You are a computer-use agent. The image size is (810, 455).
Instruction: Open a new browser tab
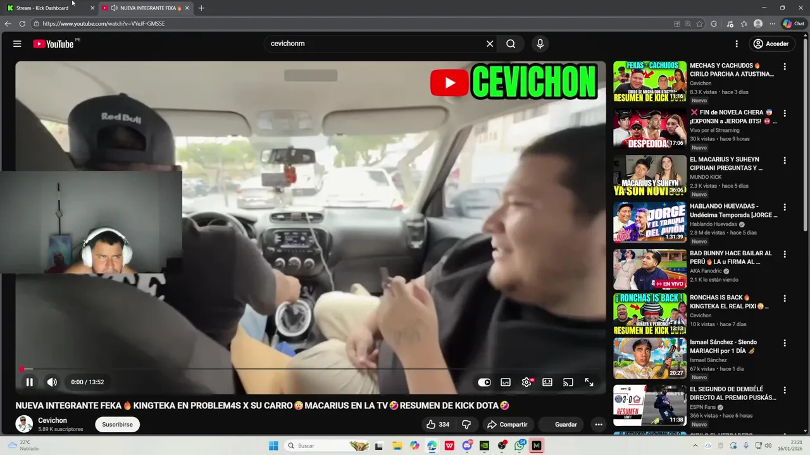point(201,8)
